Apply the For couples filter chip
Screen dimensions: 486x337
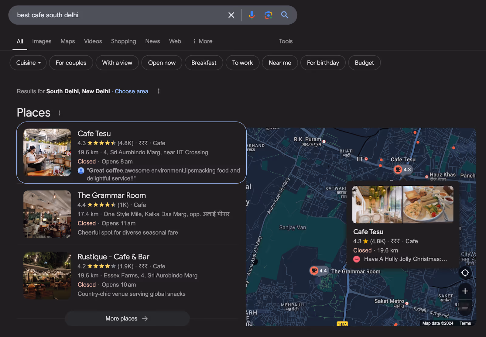pyautogui.click(x=71, y=63)
